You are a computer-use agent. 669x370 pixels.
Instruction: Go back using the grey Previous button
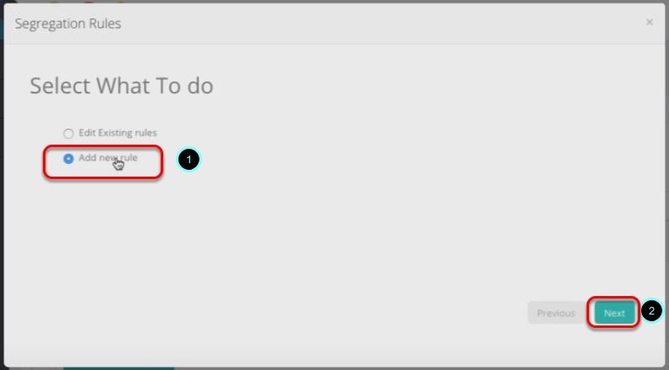pyautogui.click(x=556, y=313)
